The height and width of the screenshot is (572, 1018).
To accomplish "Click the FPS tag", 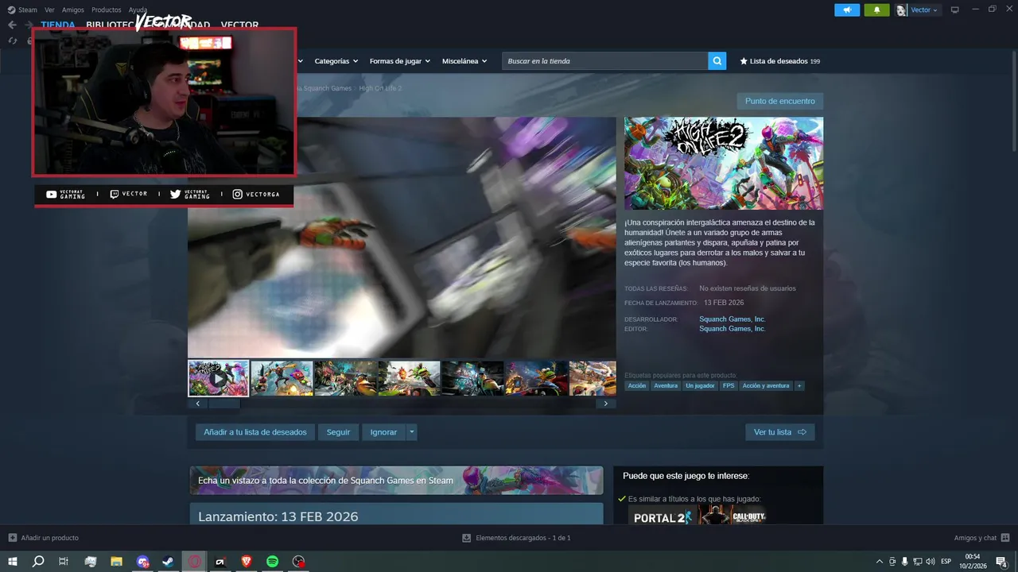I will 729,386.
